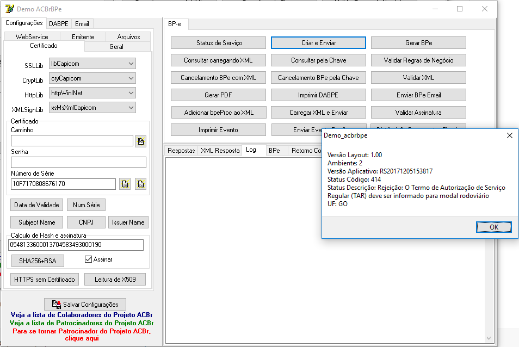The image size is (519, 347).
Task: Click the Issuer Name button
Action: (x=128, y=222)
